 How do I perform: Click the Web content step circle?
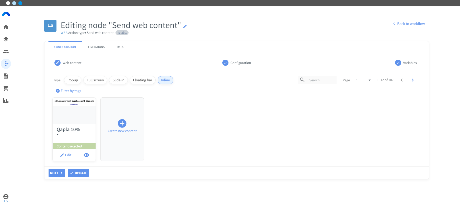(x=57, y=63)
